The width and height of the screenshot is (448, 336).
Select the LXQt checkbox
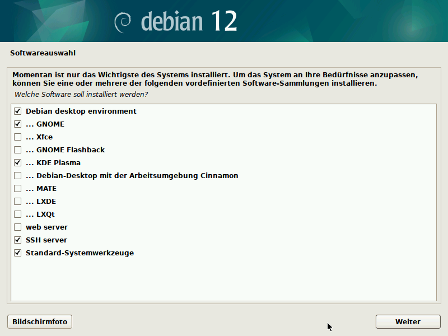18,214
